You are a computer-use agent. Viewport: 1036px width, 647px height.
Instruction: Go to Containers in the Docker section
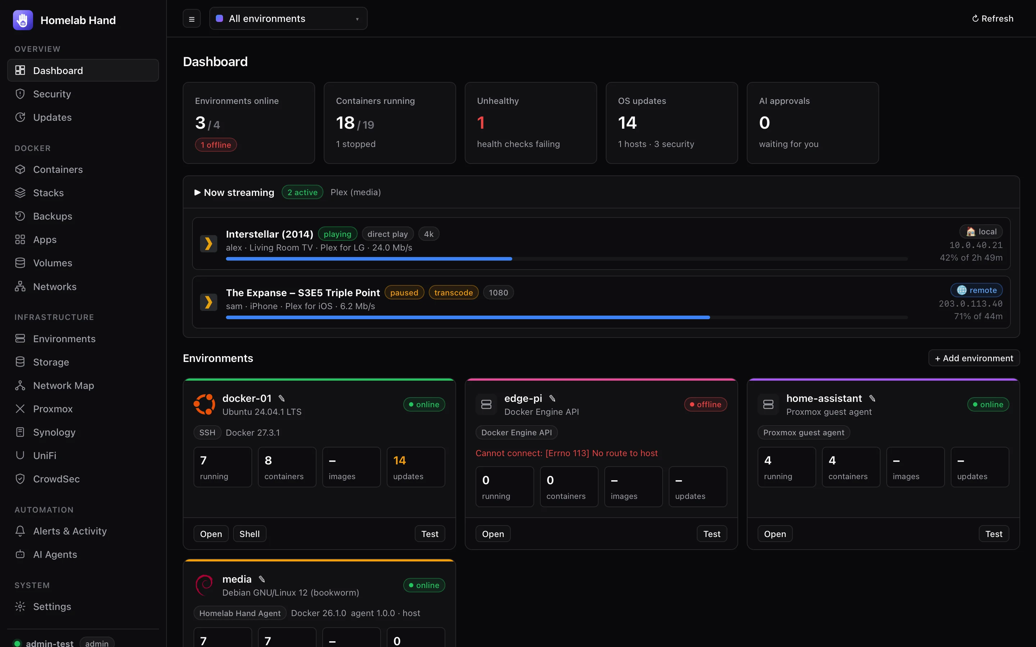[83, 169]
